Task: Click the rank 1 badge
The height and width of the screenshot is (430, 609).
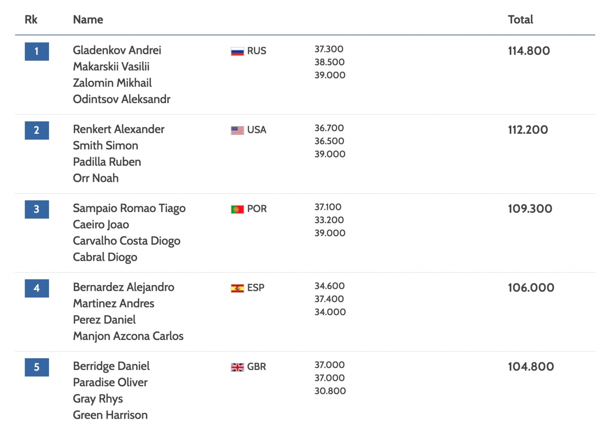Action: [x=37, y=51]
